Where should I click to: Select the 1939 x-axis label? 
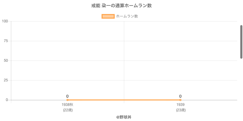[x=180, y=105]
